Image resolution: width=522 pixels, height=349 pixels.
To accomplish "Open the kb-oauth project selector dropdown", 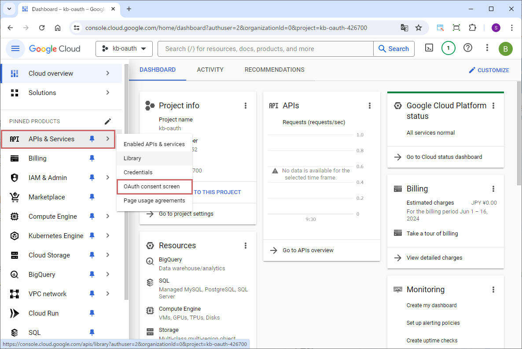I will click(124, 49).
